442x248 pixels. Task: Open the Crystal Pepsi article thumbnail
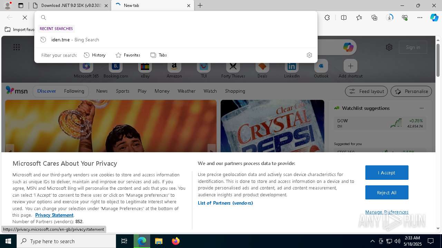[x=272, y=126]
